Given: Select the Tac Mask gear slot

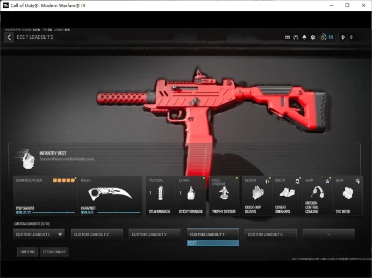Looking at the screenshot, I should (x=348, y=196).
